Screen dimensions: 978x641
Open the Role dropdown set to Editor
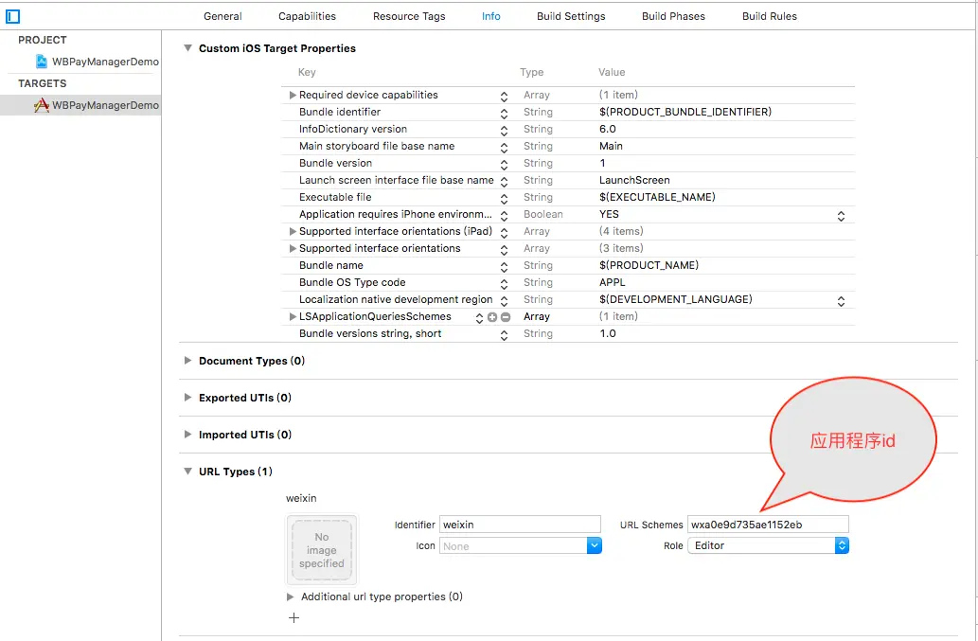(768, 545)
